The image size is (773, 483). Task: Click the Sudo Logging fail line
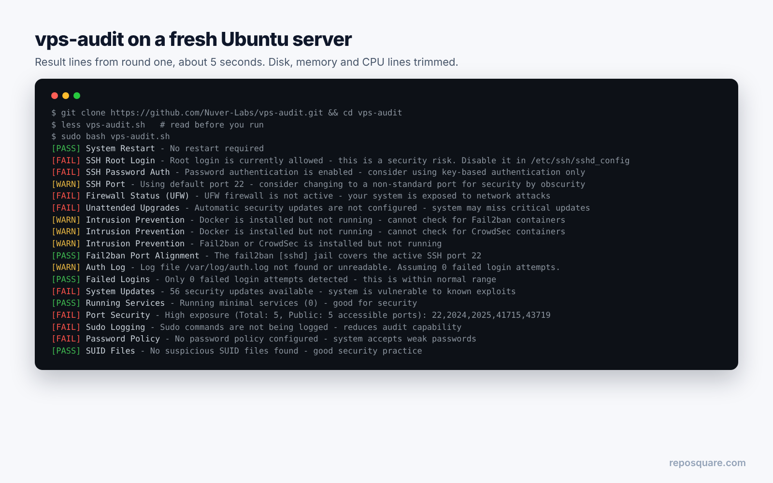click(257, 327)
